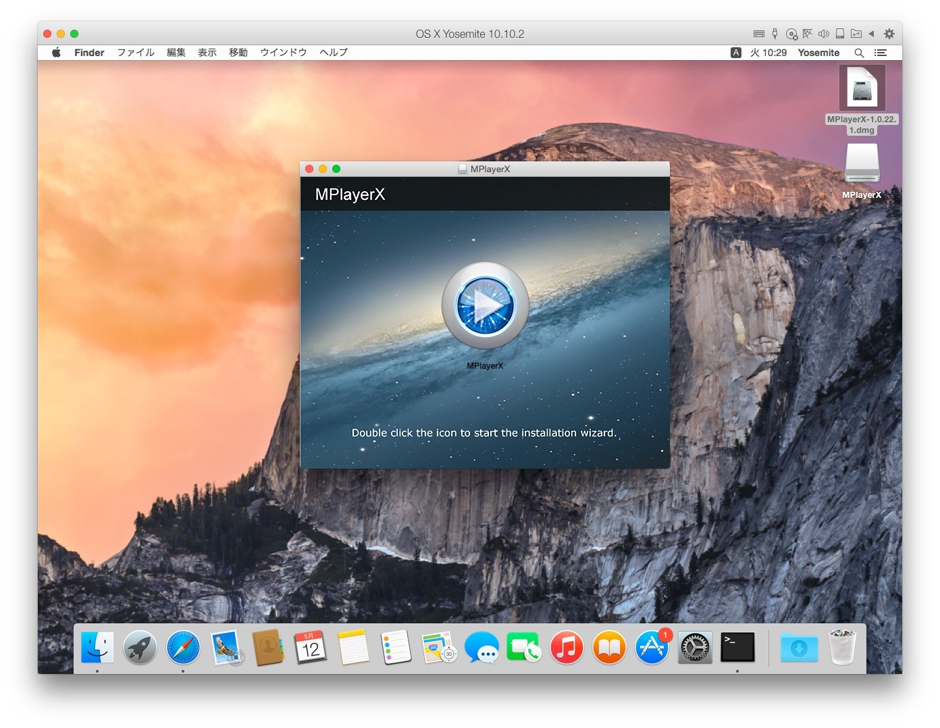Open the Downloads folder in Dock
This screenshot has width=940, height=728.
click(799, 648)
